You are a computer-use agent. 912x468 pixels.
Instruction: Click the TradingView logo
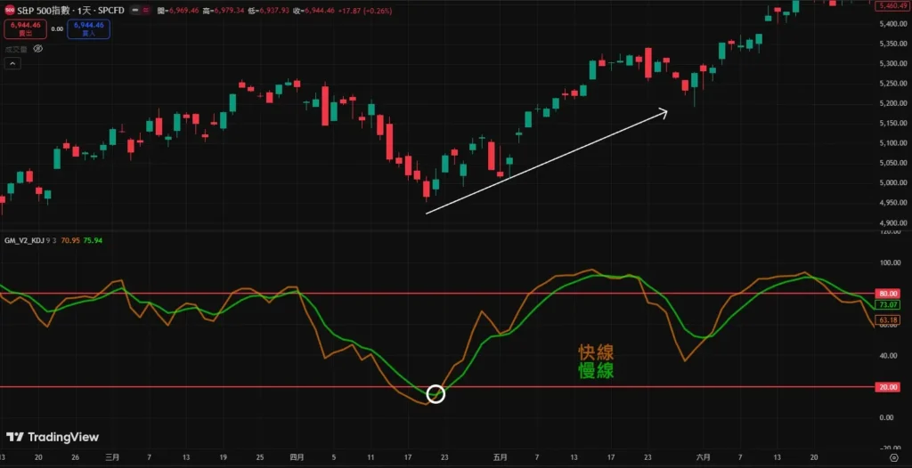(x=53, y=437)
